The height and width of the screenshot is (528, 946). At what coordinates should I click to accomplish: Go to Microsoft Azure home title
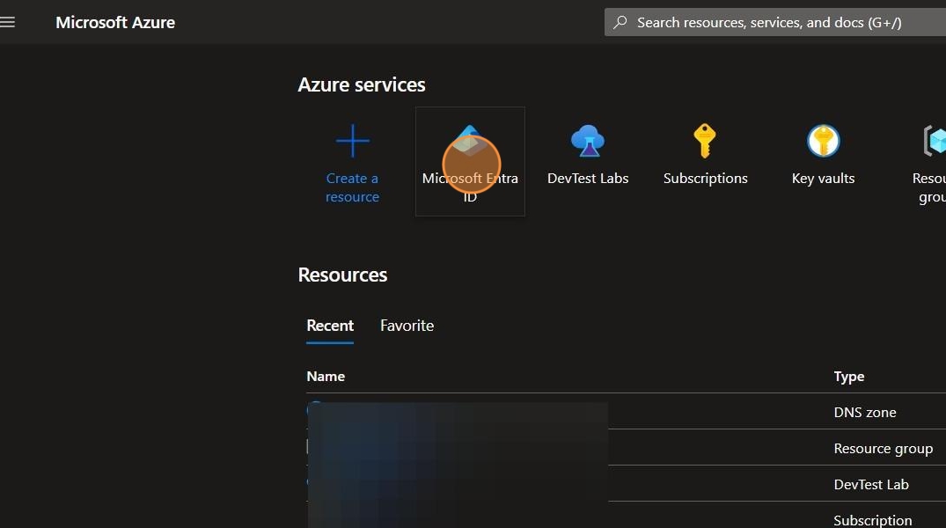[x=115, y=22]
